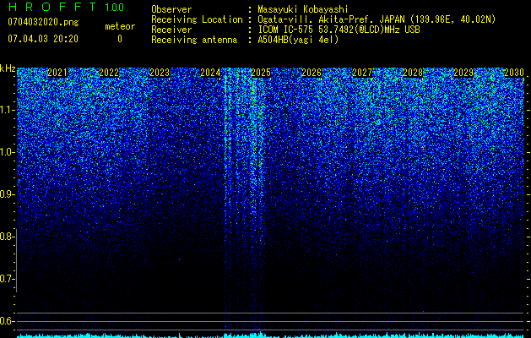
Task: Click the 1.1 frequency axis label
Action: click(7, 110)
